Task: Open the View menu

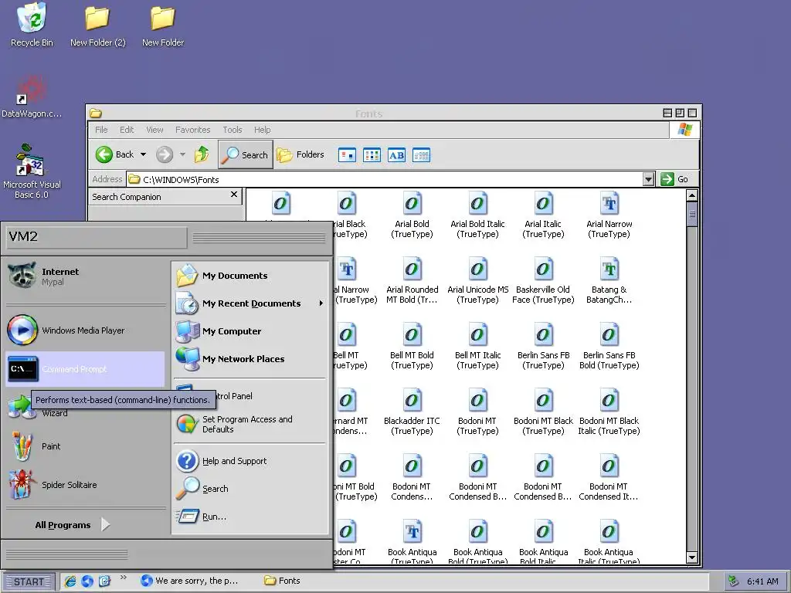Action: point(154,130)
